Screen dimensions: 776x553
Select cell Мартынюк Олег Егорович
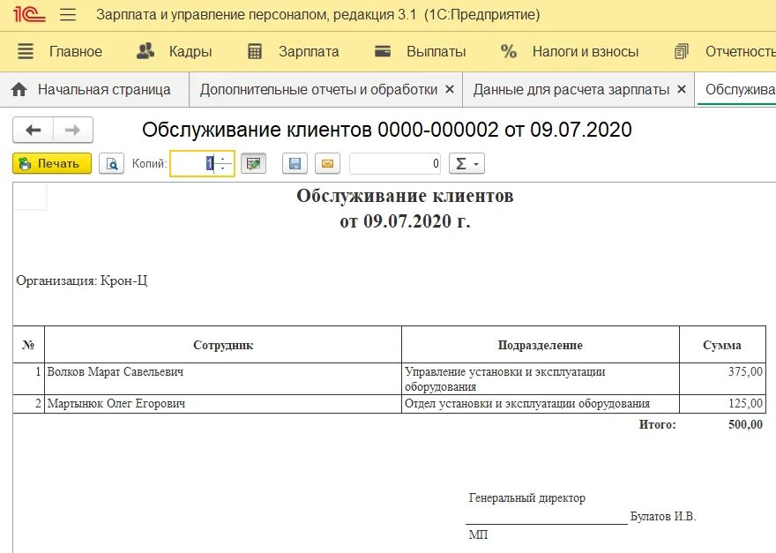(x=223, y=404)
